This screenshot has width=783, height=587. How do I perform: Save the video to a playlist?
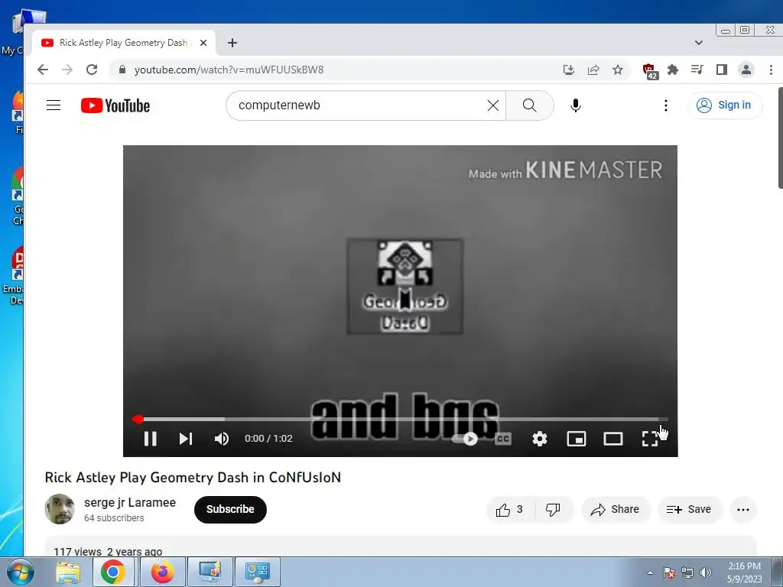click(689, 510)
